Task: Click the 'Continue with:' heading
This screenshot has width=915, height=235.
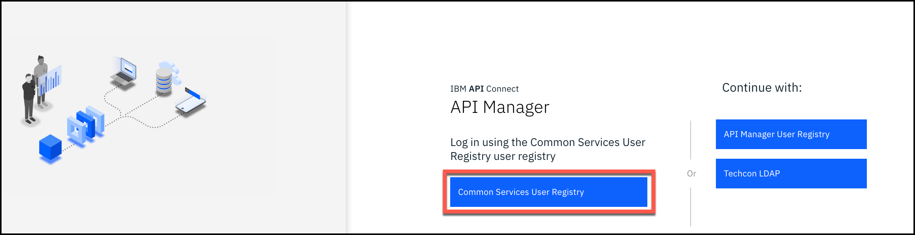Action: pyautogui.click(x=761, y=88)
